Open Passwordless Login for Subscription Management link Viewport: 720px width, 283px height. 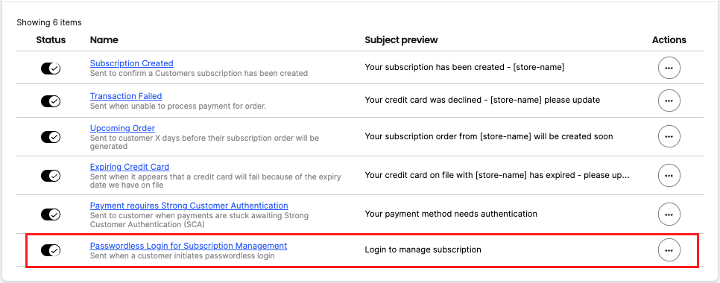[x=189, y=246]
